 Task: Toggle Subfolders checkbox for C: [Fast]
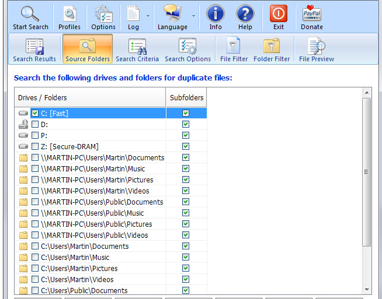186,113
